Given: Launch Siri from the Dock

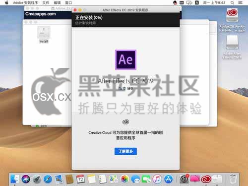Looking at the screenshot, I should [26, 179].
